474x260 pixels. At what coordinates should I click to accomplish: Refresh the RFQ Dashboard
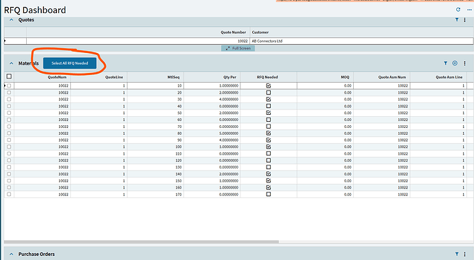(458, 10)
